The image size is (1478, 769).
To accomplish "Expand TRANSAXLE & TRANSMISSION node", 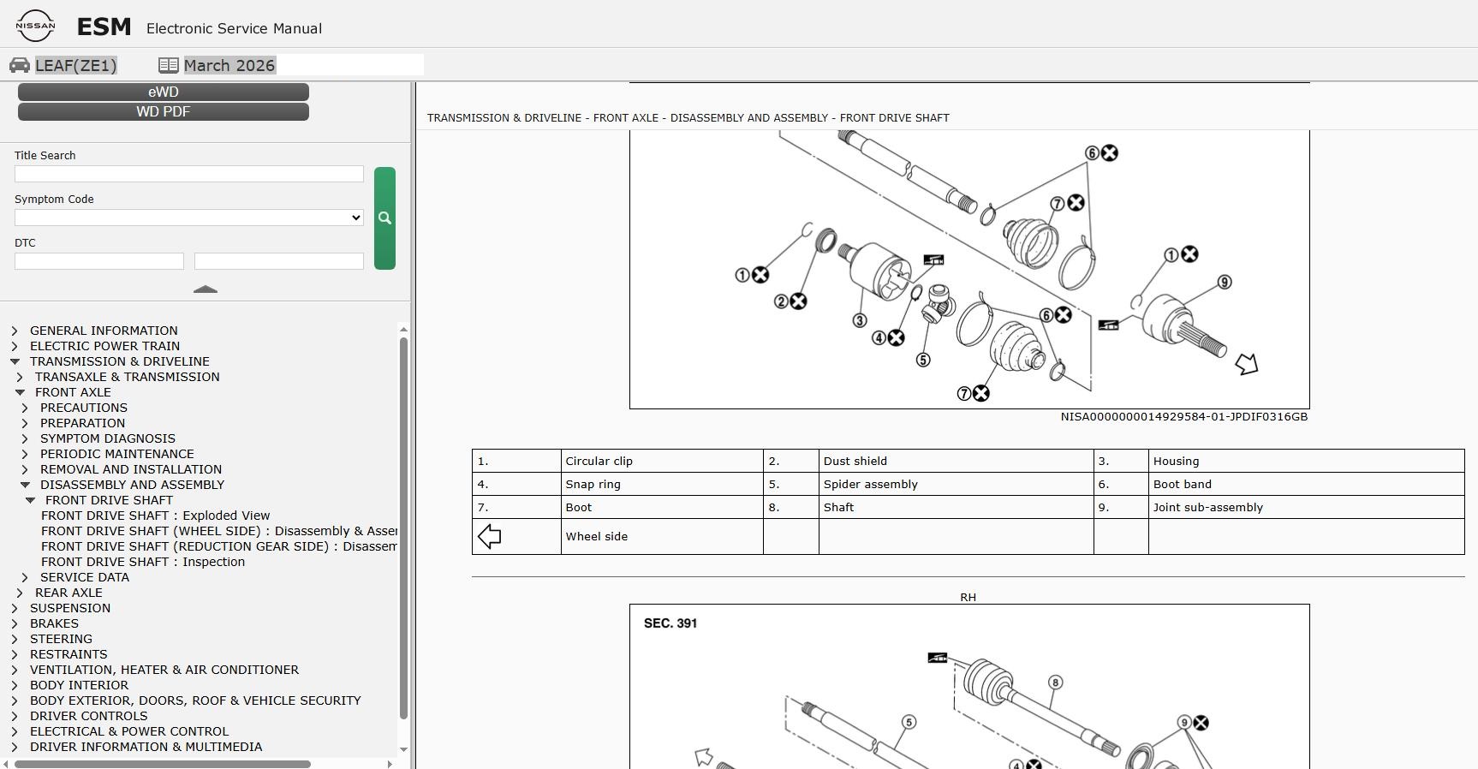I will pyautogui.click(x=20, y=377).
